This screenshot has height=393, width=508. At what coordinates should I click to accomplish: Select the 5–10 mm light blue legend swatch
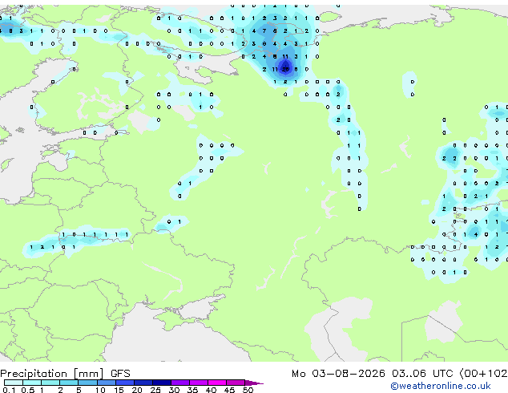(87, 383)
